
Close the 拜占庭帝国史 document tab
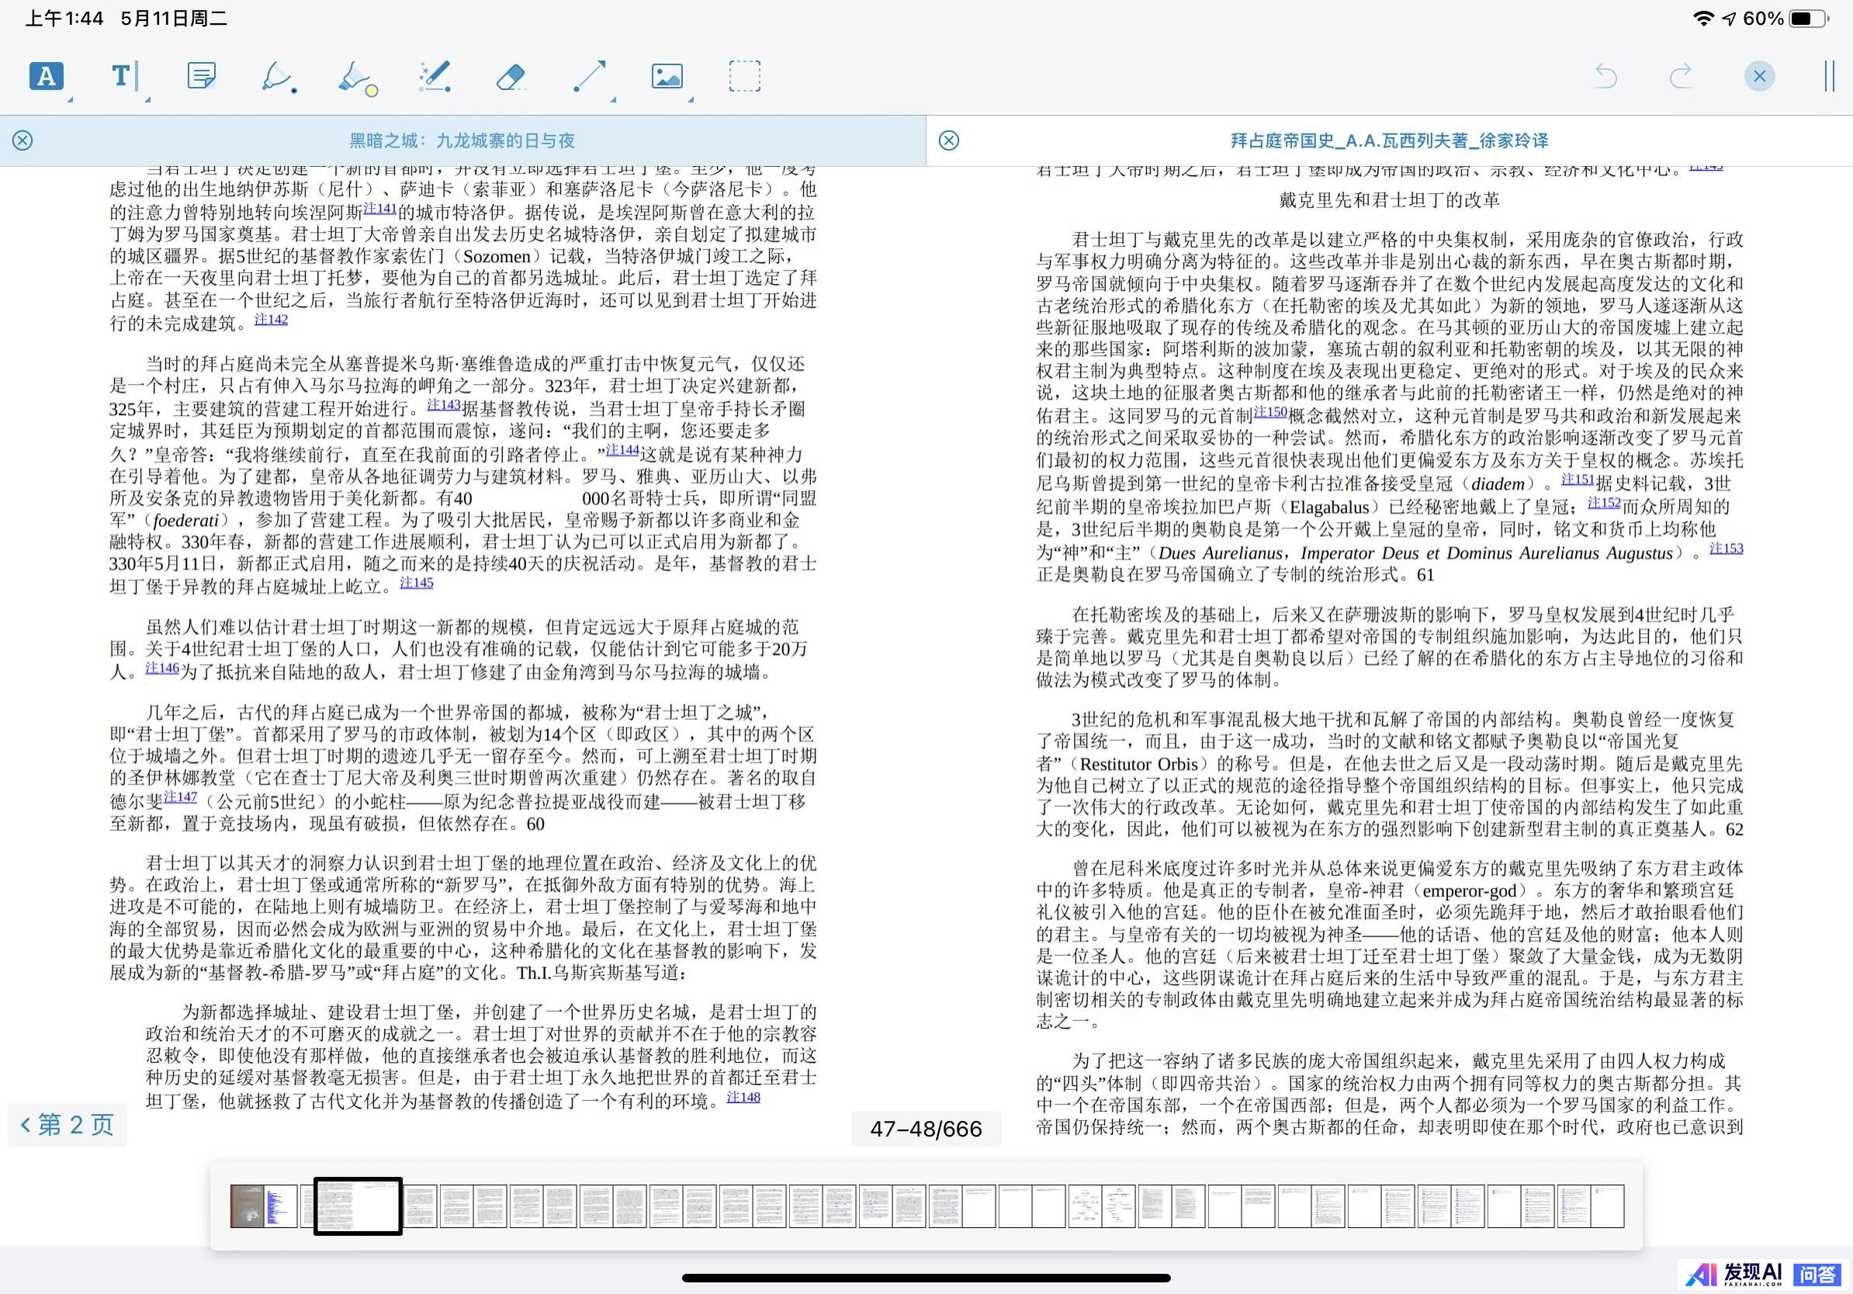[949, 140]
